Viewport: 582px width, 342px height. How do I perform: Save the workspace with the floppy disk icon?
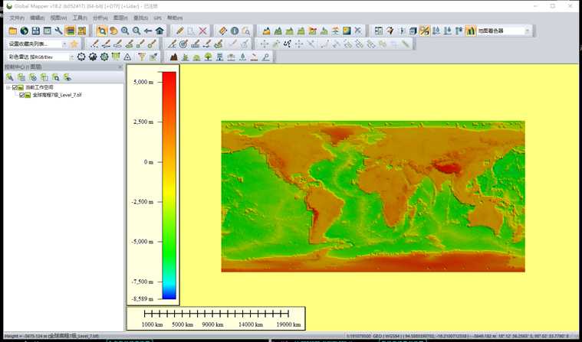tap(35, 31)
